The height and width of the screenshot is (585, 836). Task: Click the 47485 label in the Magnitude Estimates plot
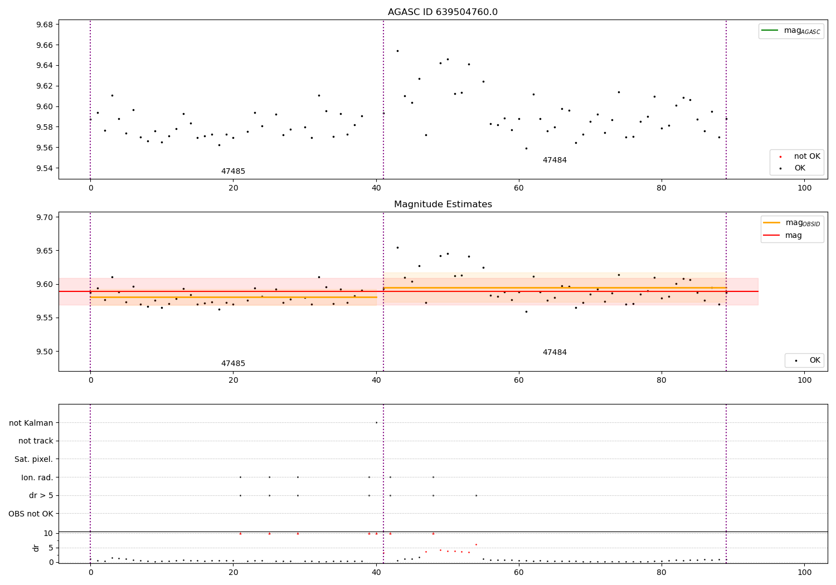point(233,364)
